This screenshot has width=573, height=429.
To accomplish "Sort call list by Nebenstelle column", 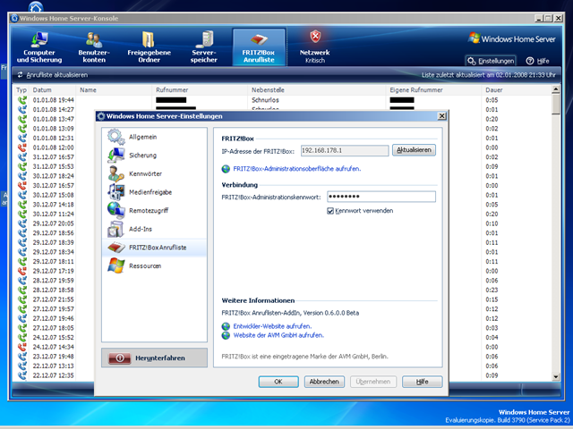I will point(316,89).
